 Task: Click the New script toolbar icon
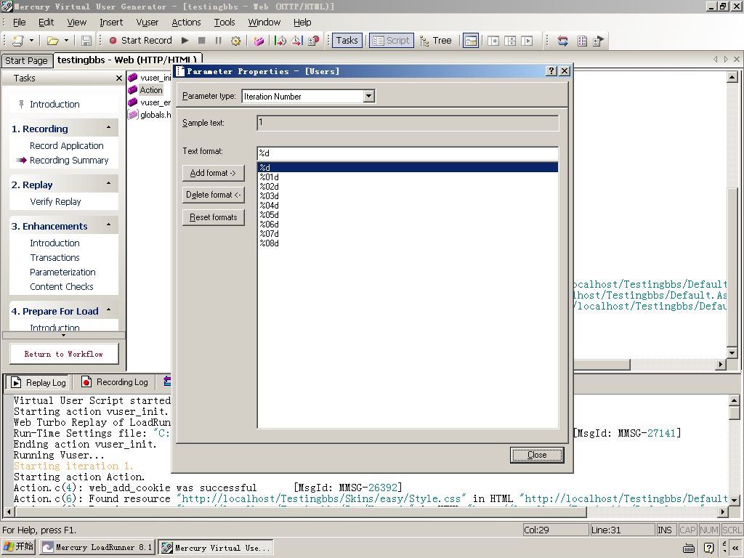tap(18, 41)
